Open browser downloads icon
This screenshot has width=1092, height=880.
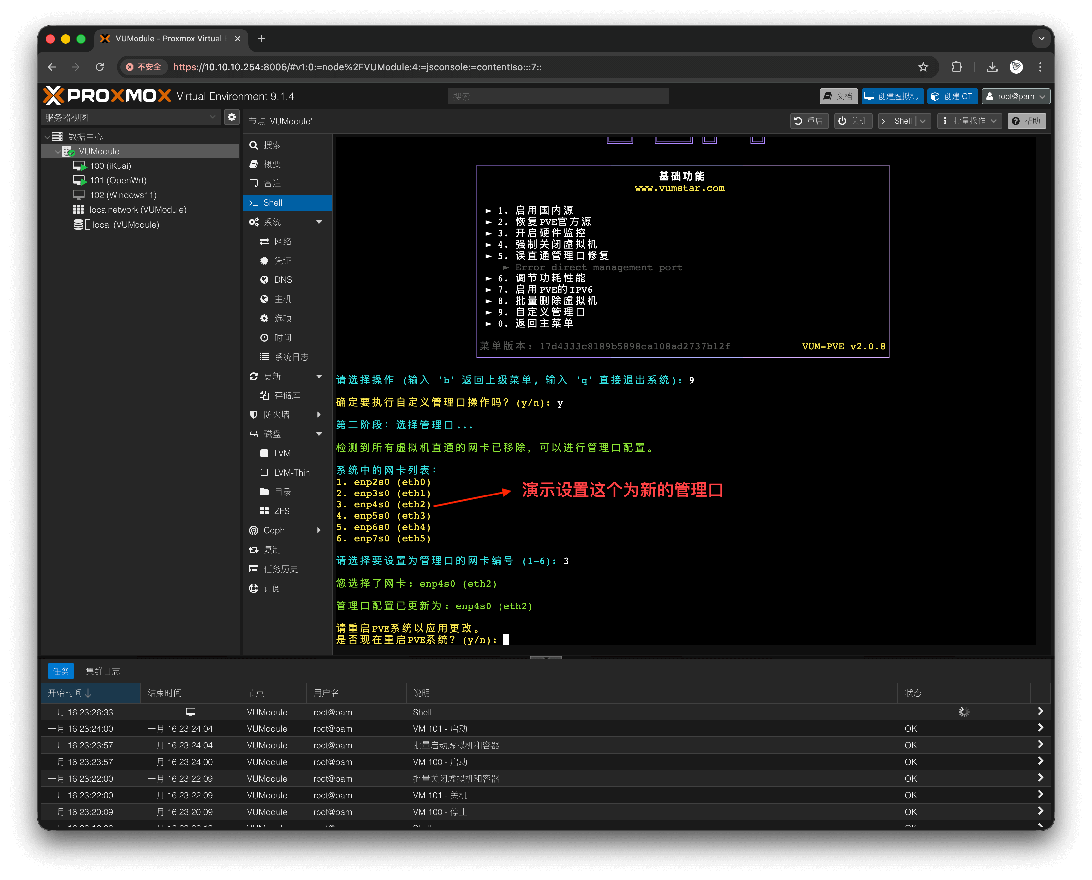992,67
